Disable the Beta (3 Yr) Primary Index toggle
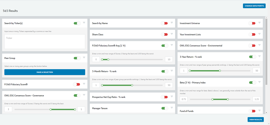Screen dimensions: 270x125 [253, 83]
